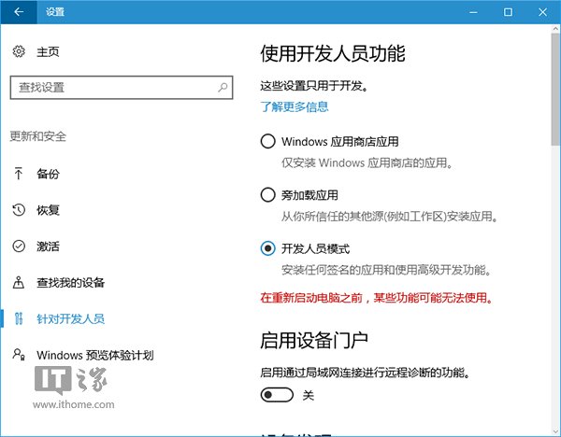Image resolution: width=561 pixels, height=437 pixels.
Task: Go to the 激活 page
Action: coord(48,247)
